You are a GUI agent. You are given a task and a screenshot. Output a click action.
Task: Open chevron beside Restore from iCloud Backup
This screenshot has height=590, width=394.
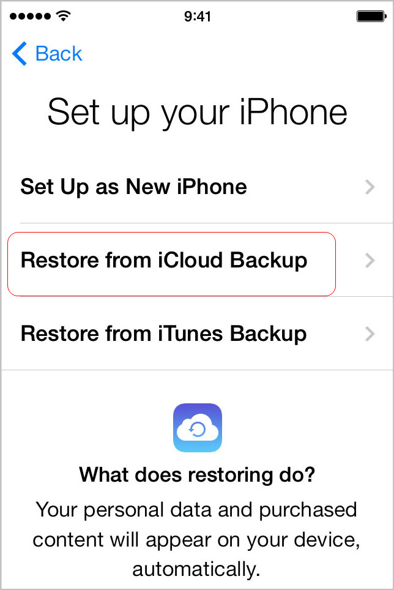(370, 260)
